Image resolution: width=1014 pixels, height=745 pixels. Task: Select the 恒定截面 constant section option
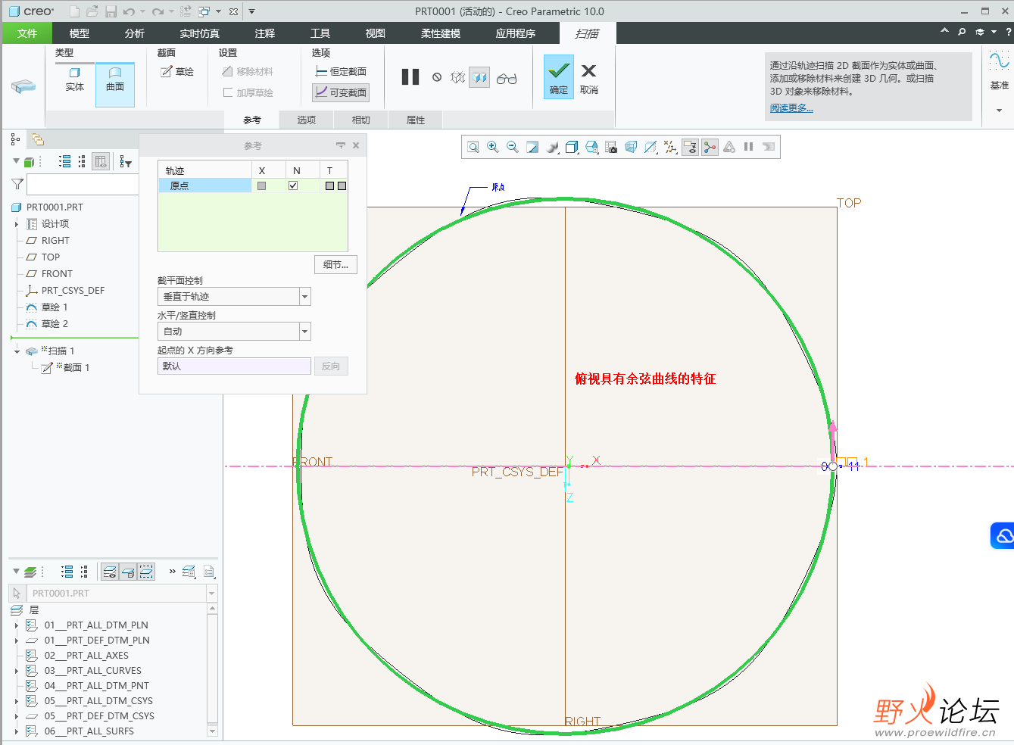(x=342, y=71)
